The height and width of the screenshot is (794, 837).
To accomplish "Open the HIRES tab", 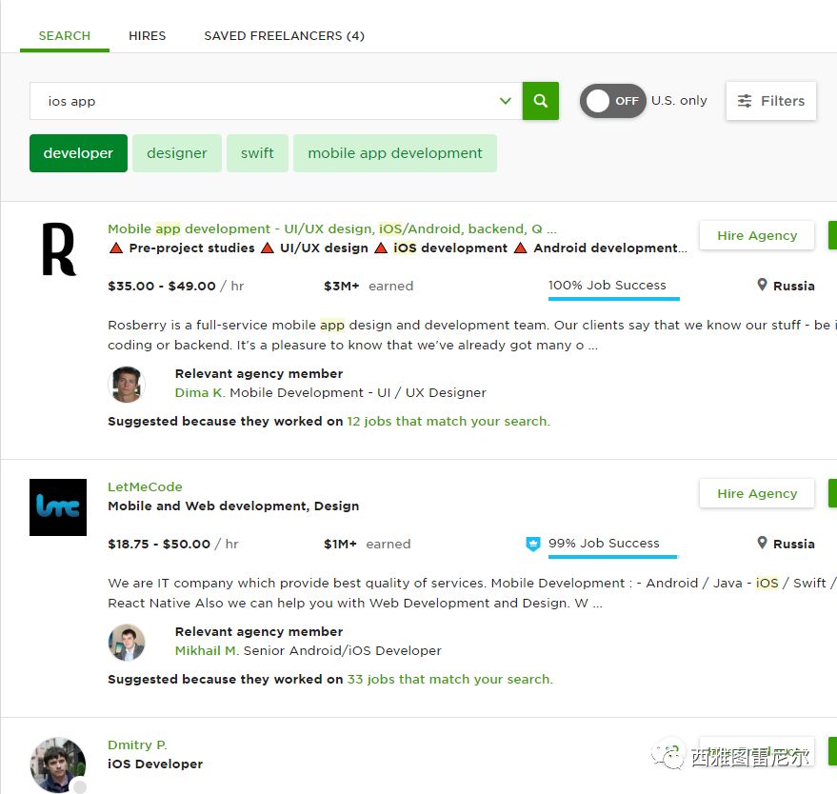I will click(148, 36).
